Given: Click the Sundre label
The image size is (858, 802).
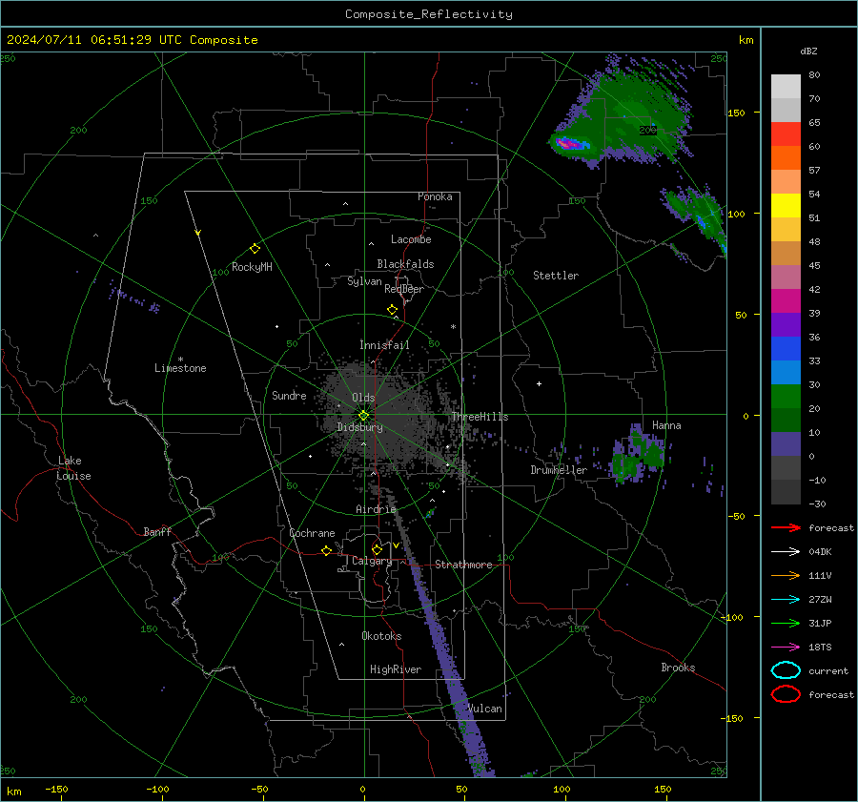Looking at the screenshot, I should (289, 396).
